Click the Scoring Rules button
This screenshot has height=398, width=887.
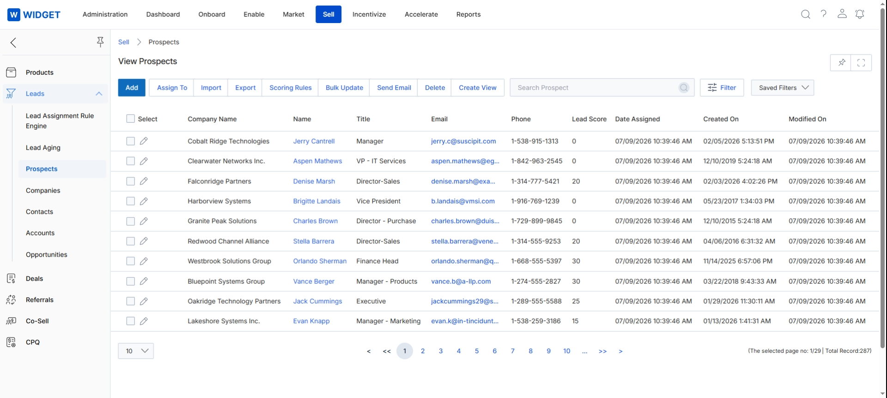click(x=291, y=88)
